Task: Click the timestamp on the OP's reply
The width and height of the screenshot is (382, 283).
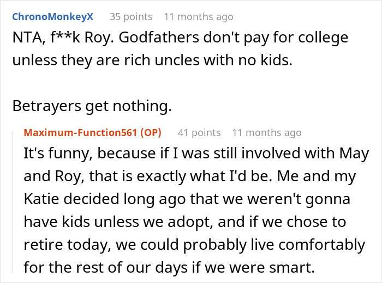Action: (x=266, y=132)
